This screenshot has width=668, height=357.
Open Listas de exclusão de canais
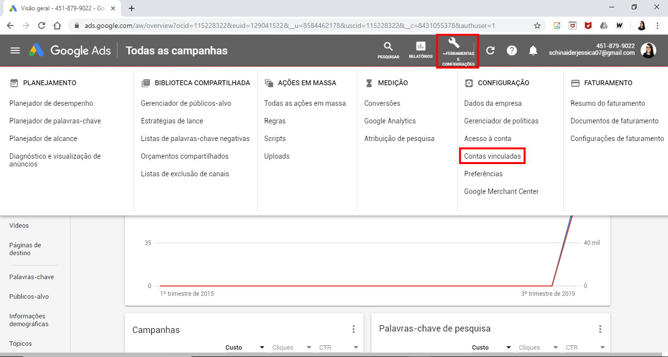click(x=185, y=174)
